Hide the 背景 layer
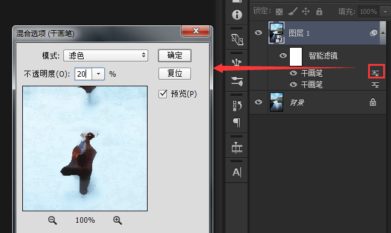This screenshot has height=233, width=391. 258,102
